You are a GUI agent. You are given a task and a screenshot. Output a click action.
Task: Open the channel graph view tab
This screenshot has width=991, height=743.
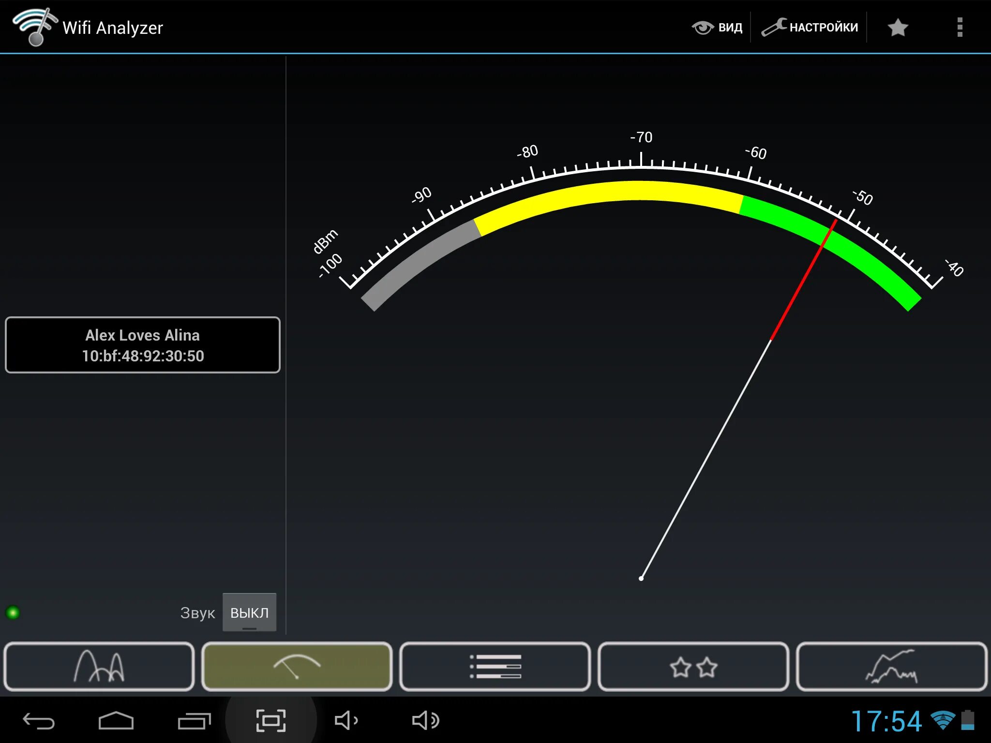99,667
